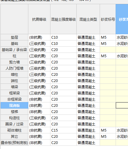
Task: Click the 抗震等级 column header
Action: pos(39,19)
